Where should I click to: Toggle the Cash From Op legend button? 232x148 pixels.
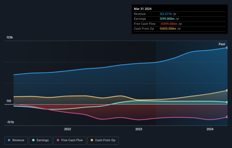pos(103,140)
